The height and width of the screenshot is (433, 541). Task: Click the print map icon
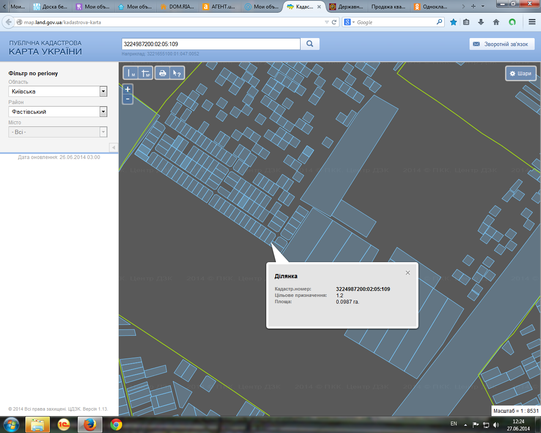pos(162,73)
